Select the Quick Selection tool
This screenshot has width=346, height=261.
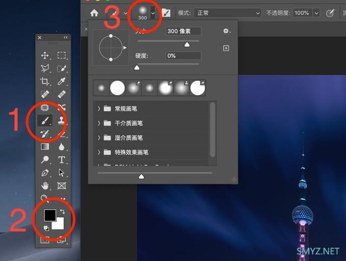(x=62, y=68)
